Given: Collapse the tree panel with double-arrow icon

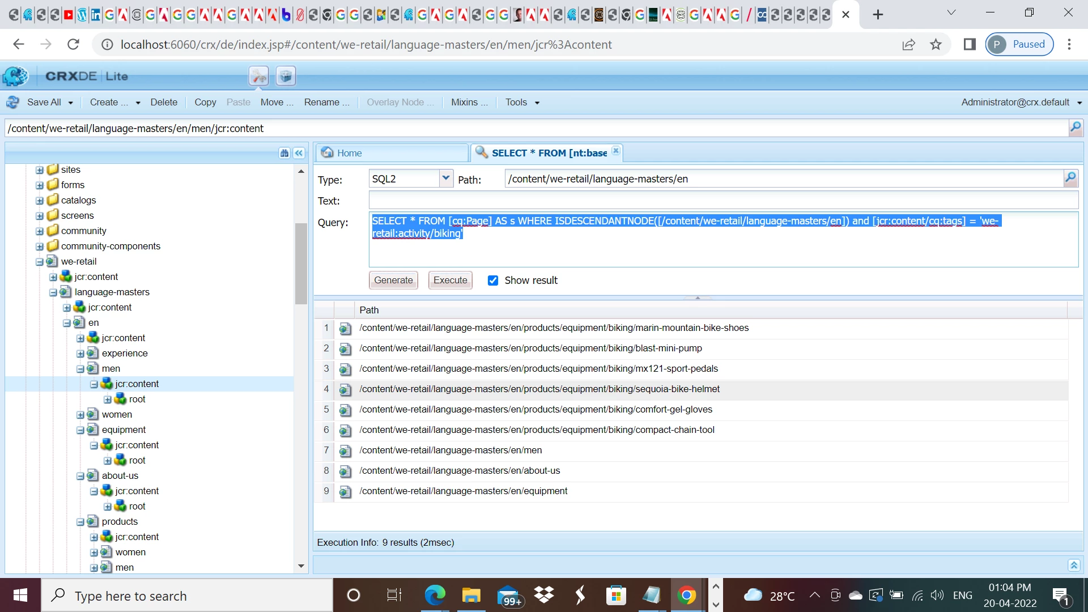Looking at the screenshot, I should [x=299, y=153].
